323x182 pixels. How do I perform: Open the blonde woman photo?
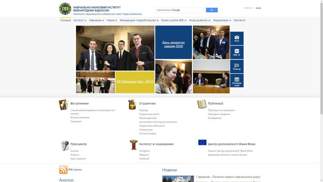click(x=174, y=77)
